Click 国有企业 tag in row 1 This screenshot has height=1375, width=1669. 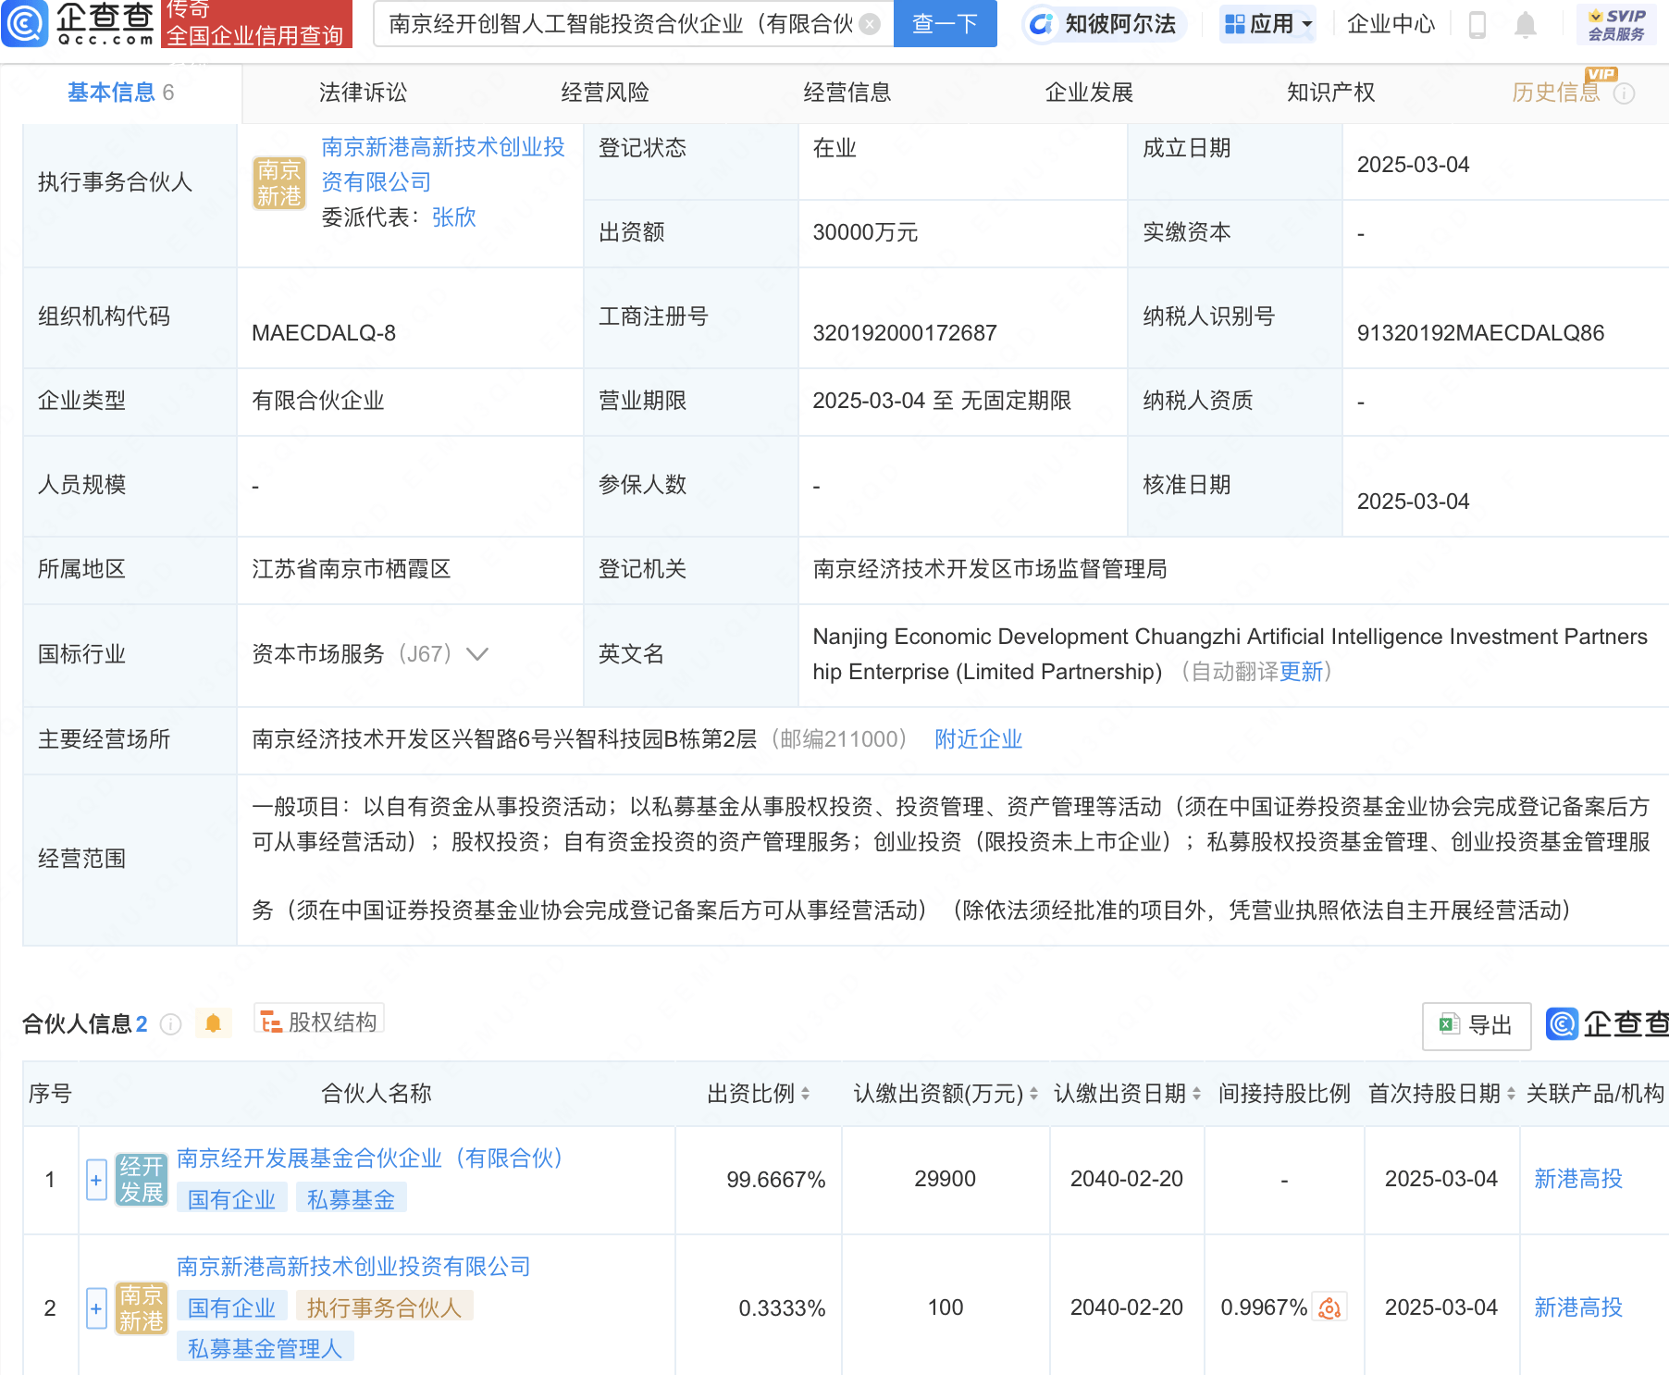coord(231,1200)
